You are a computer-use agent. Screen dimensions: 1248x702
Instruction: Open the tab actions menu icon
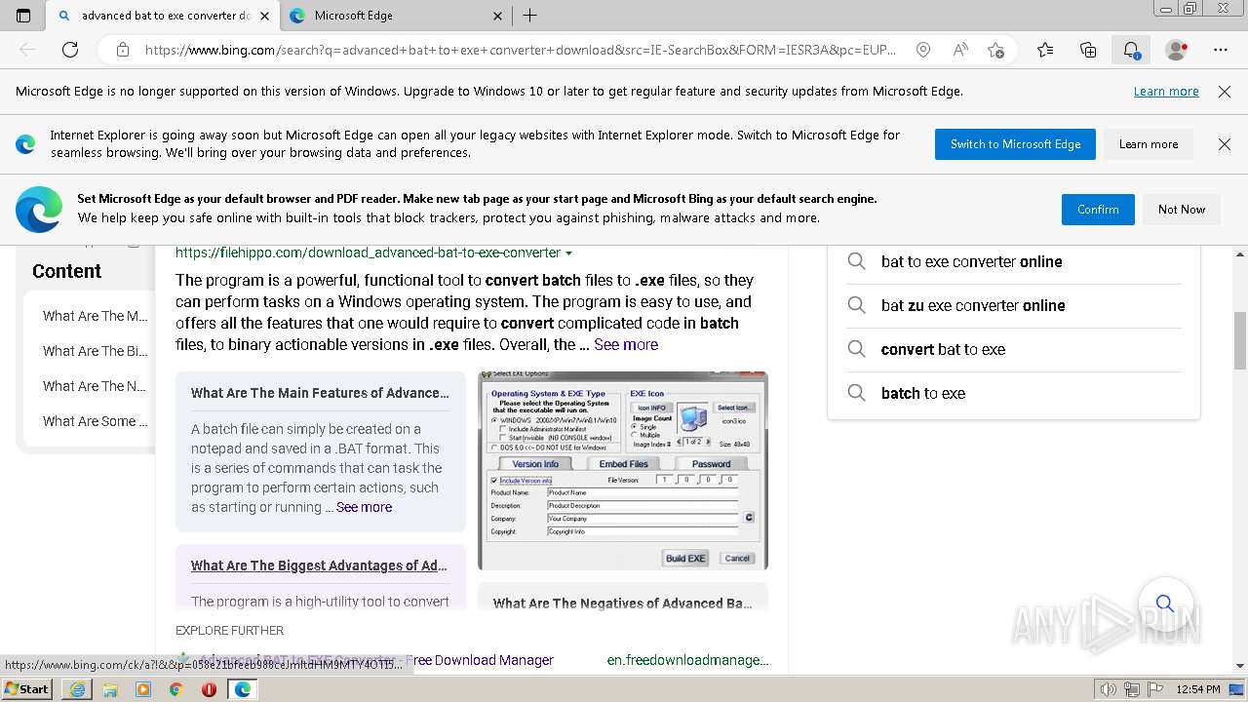point(23,16)
